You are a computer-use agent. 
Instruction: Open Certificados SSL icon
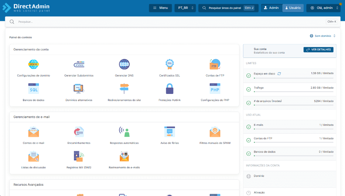click(170, 65)
